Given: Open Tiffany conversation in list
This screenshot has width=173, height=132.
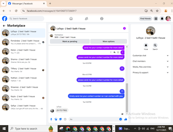Looking at the screenshot, I should coord(23,70).
